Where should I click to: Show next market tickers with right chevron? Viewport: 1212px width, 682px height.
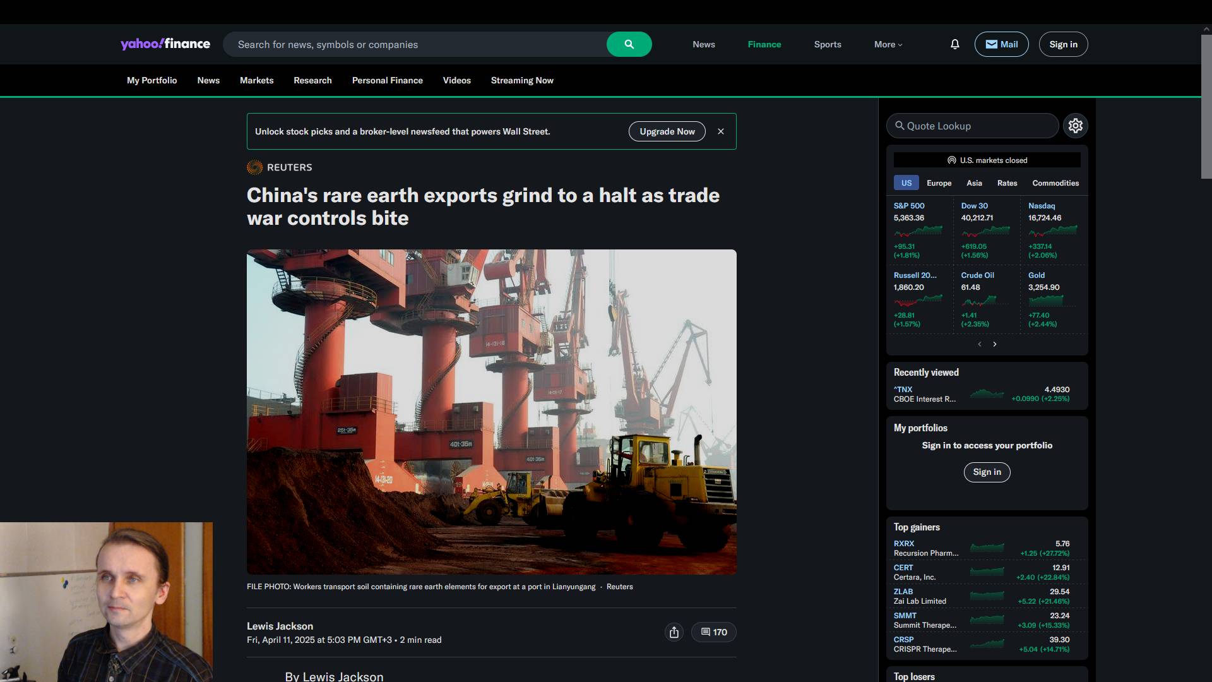(995, 344)
